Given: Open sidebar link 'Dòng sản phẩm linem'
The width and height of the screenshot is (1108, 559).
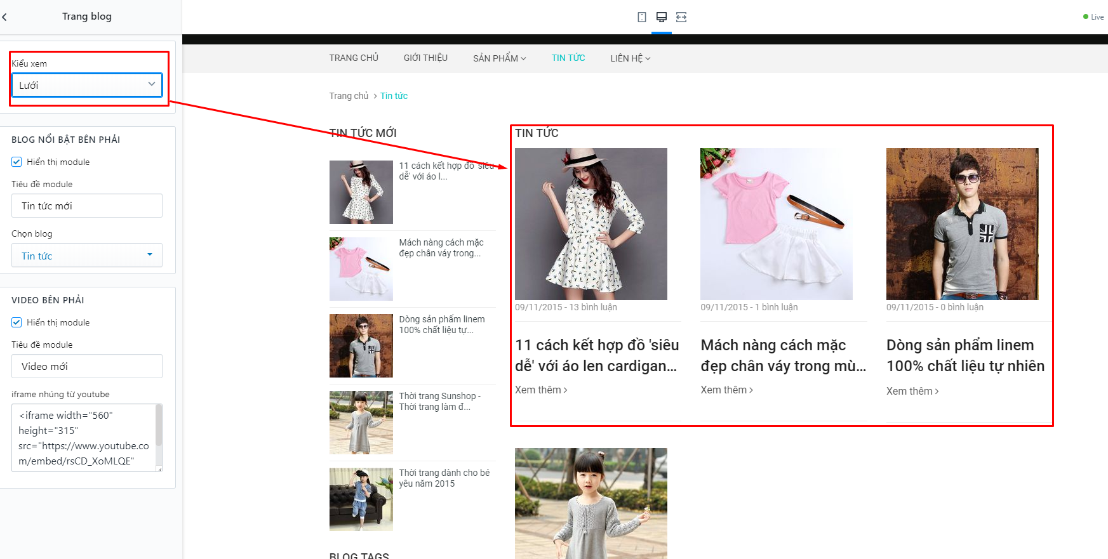Looking at the screenshot, I should tap(442, 324).
